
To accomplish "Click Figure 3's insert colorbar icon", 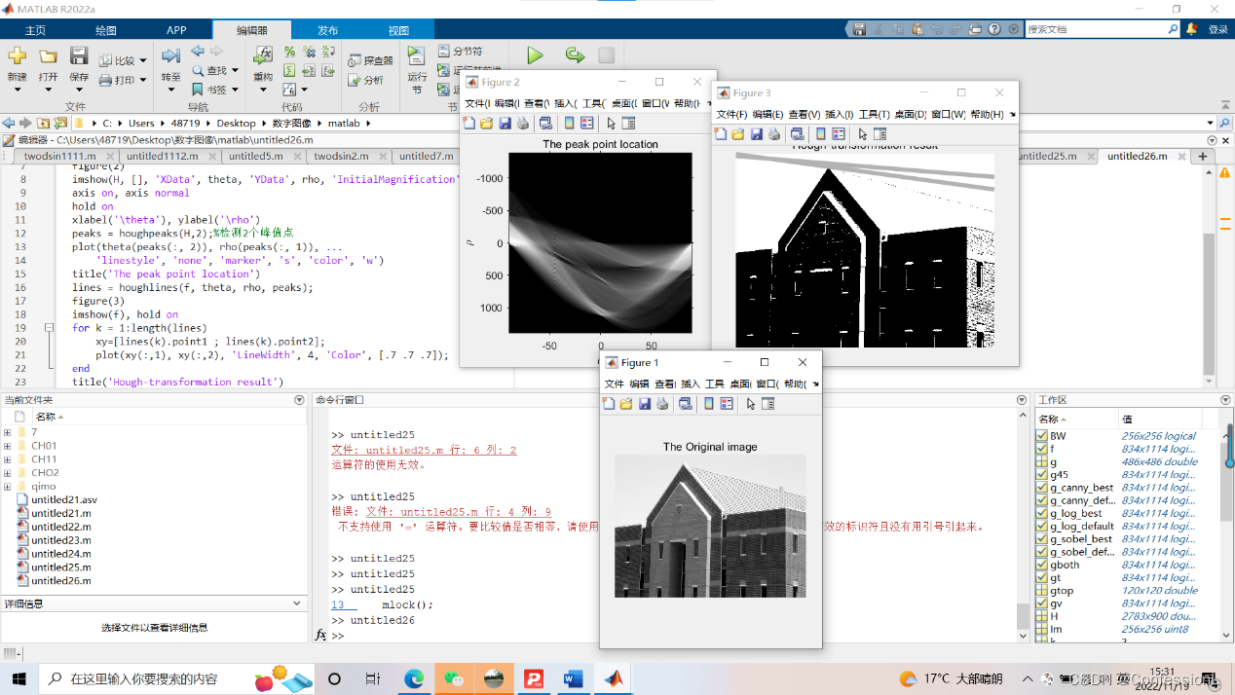I will (x=820, y=134).
